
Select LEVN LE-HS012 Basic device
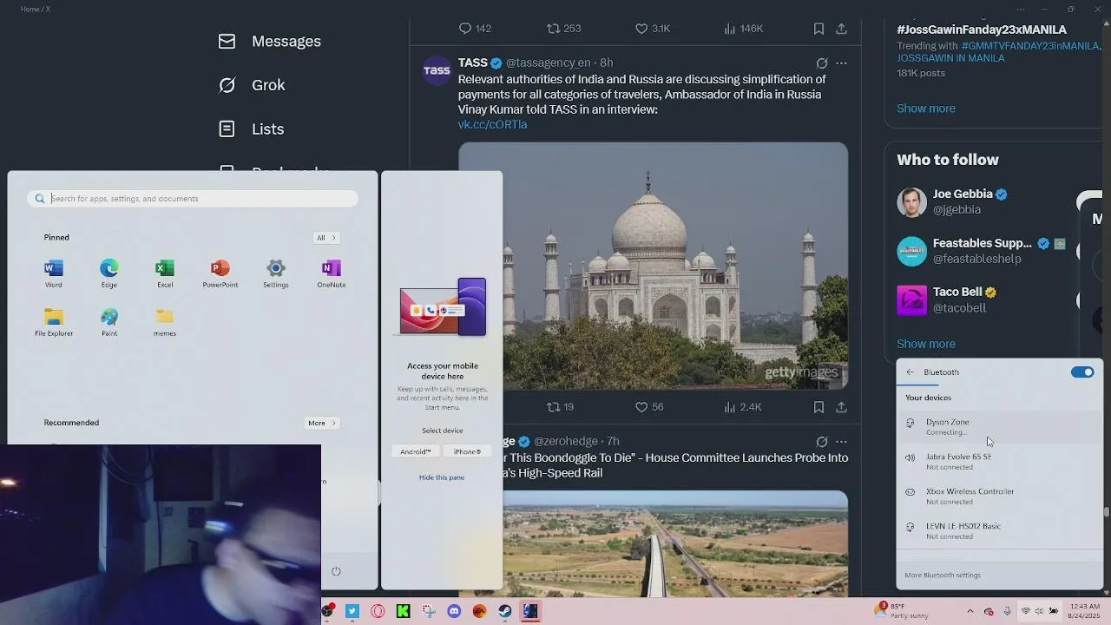pyautogui.click(x=999, y=530)
